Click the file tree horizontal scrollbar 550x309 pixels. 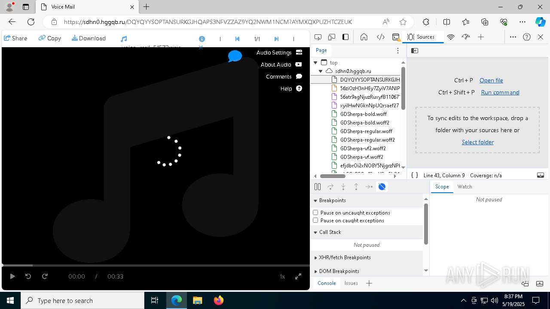[333, 176]
